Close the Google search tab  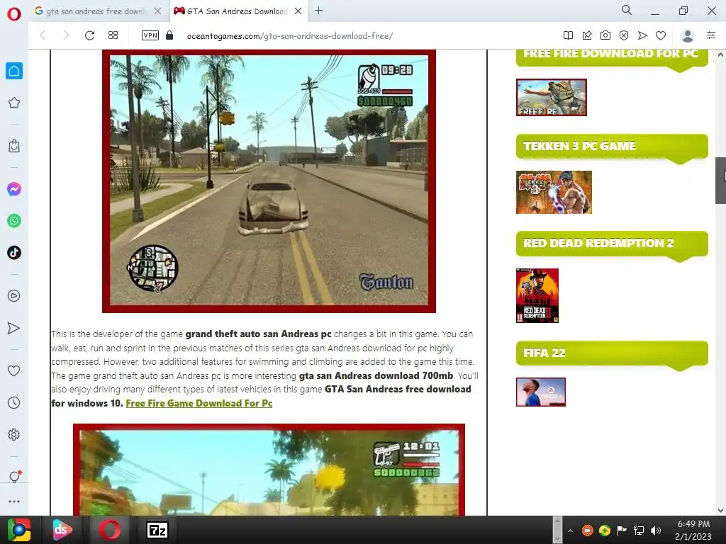point(158,11)
